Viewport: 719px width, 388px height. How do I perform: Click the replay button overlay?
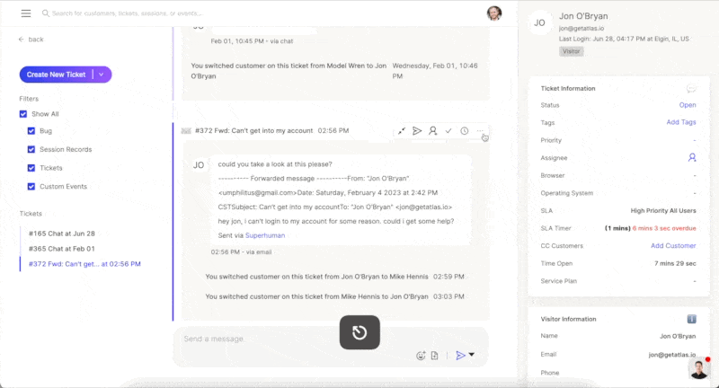coord(359,332)
